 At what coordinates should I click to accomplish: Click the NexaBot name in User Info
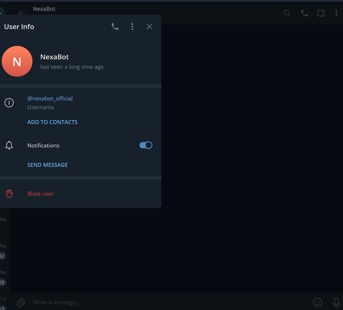(x=55, y=57)
